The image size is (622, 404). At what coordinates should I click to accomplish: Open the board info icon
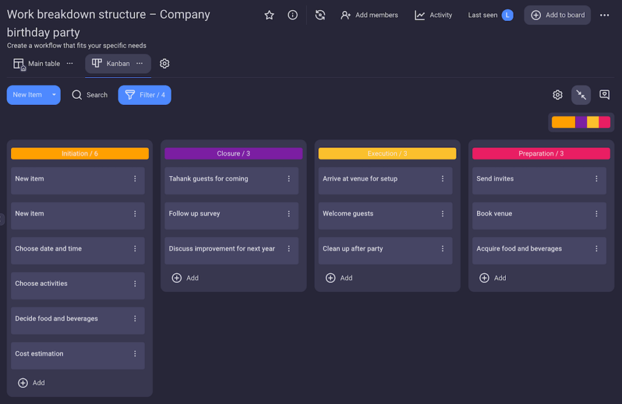click(x=293, y=15)
